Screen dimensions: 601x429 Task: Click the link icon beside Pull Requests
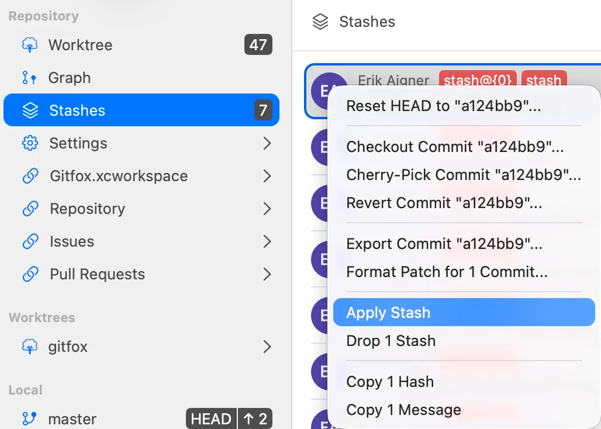click(30, 274)
